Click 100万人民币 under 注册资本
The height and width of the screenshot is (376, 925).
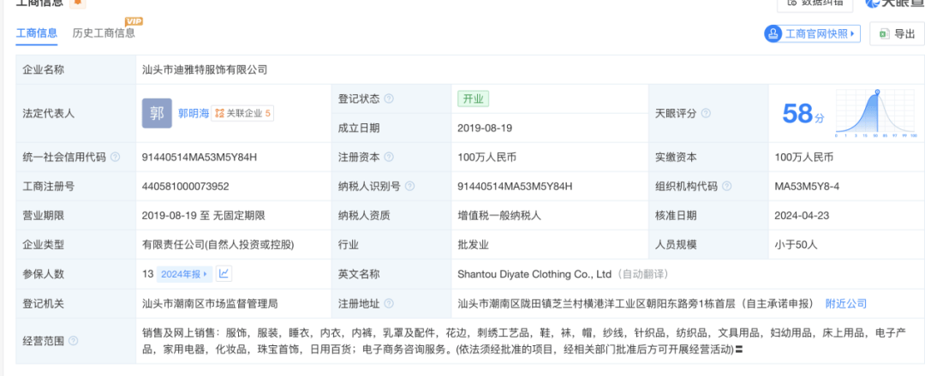tap(487, 158)
